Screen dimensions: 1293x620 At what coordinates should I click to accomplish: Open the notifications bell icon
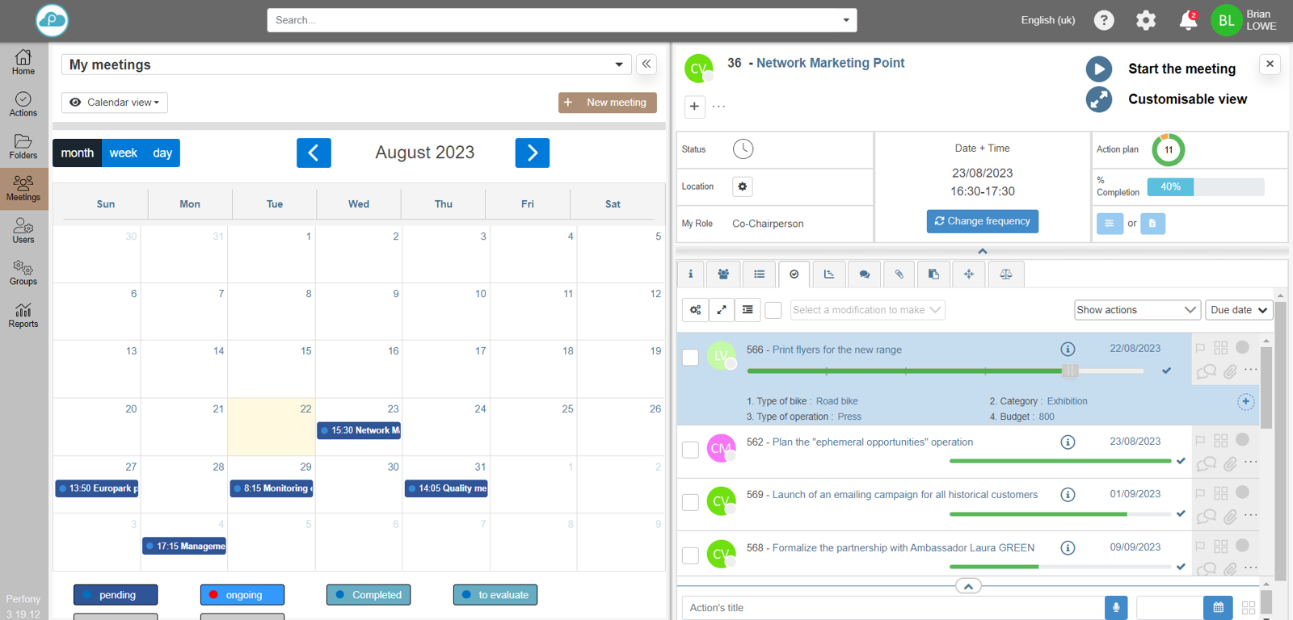click(x=1187, y=21)
